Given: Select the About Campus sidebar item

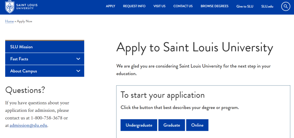Looking at the screenshot, I should point(44,71).
